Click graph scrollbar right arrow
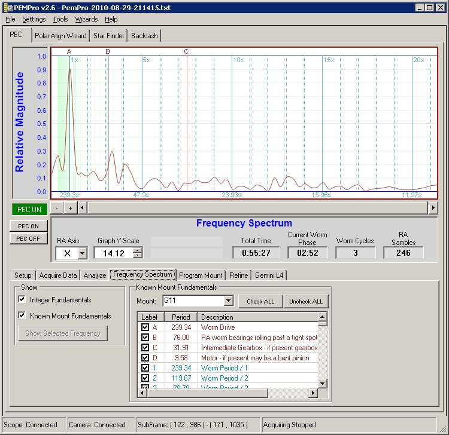The image size is (449, 435). pyautogui.click(x=433, y=208)
